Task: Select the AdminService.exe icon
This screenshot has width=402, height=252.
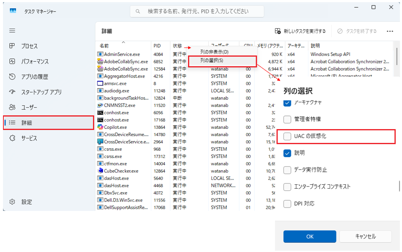Action: [100, 54]
